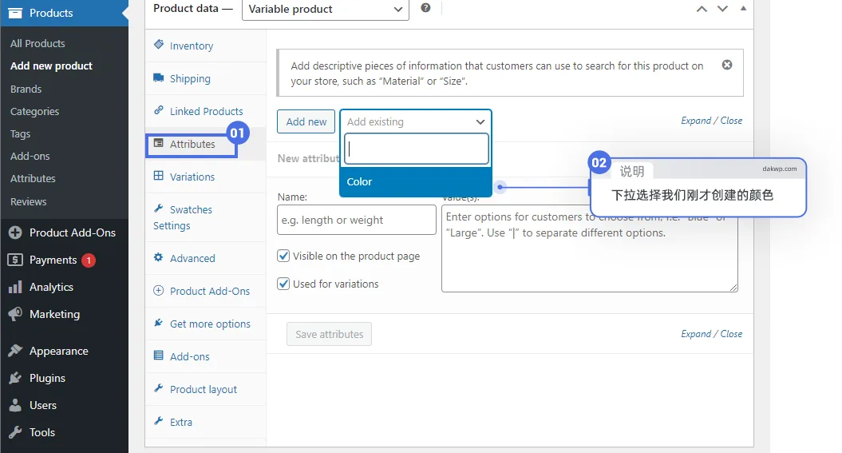Click the Users person icon

(x=15, y=404)
